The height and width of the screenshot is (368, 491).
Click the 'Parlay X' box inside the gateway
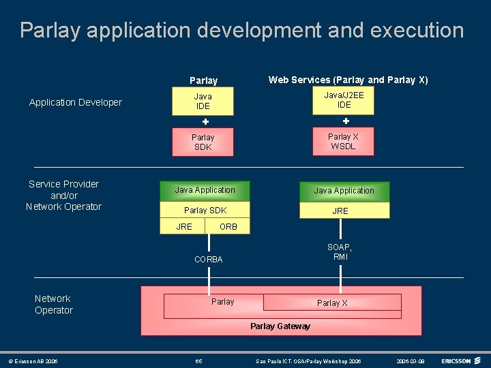click(332, 303)
